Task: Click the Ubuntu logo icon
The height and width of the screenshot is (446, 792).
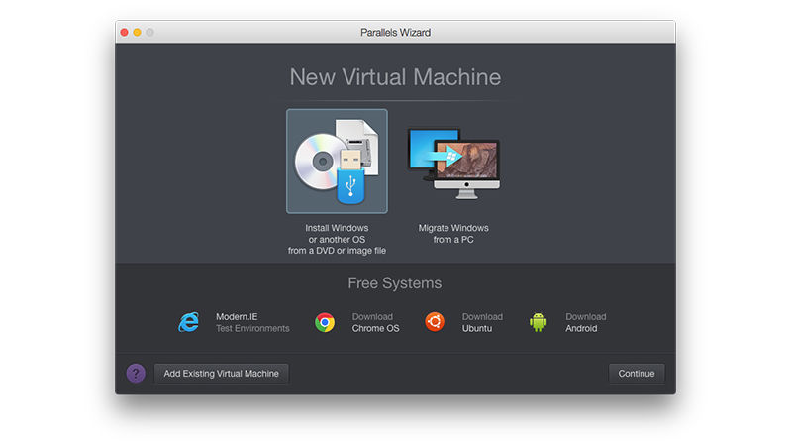Action: (435, 321)
